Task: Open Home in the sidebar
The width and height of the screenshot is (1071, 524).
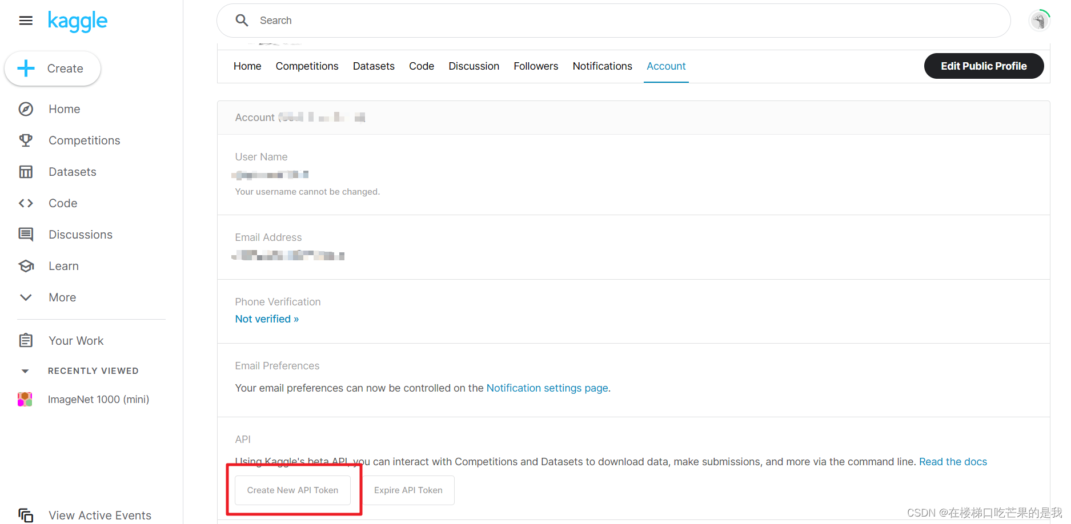Action: [64, 109]
